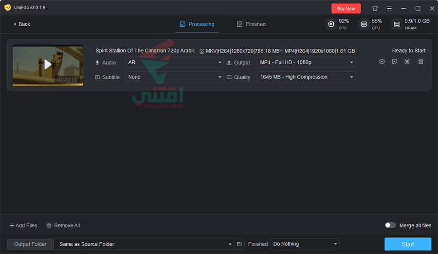
Task: Click Remove All
Action: 63,225
